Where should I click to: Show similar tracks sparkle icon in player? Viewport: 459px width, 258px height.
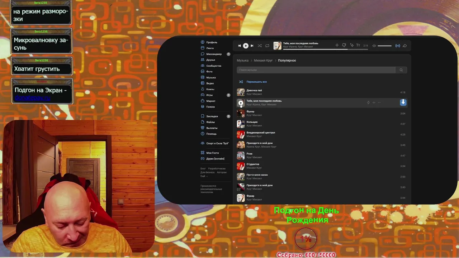tap(352, 46)
